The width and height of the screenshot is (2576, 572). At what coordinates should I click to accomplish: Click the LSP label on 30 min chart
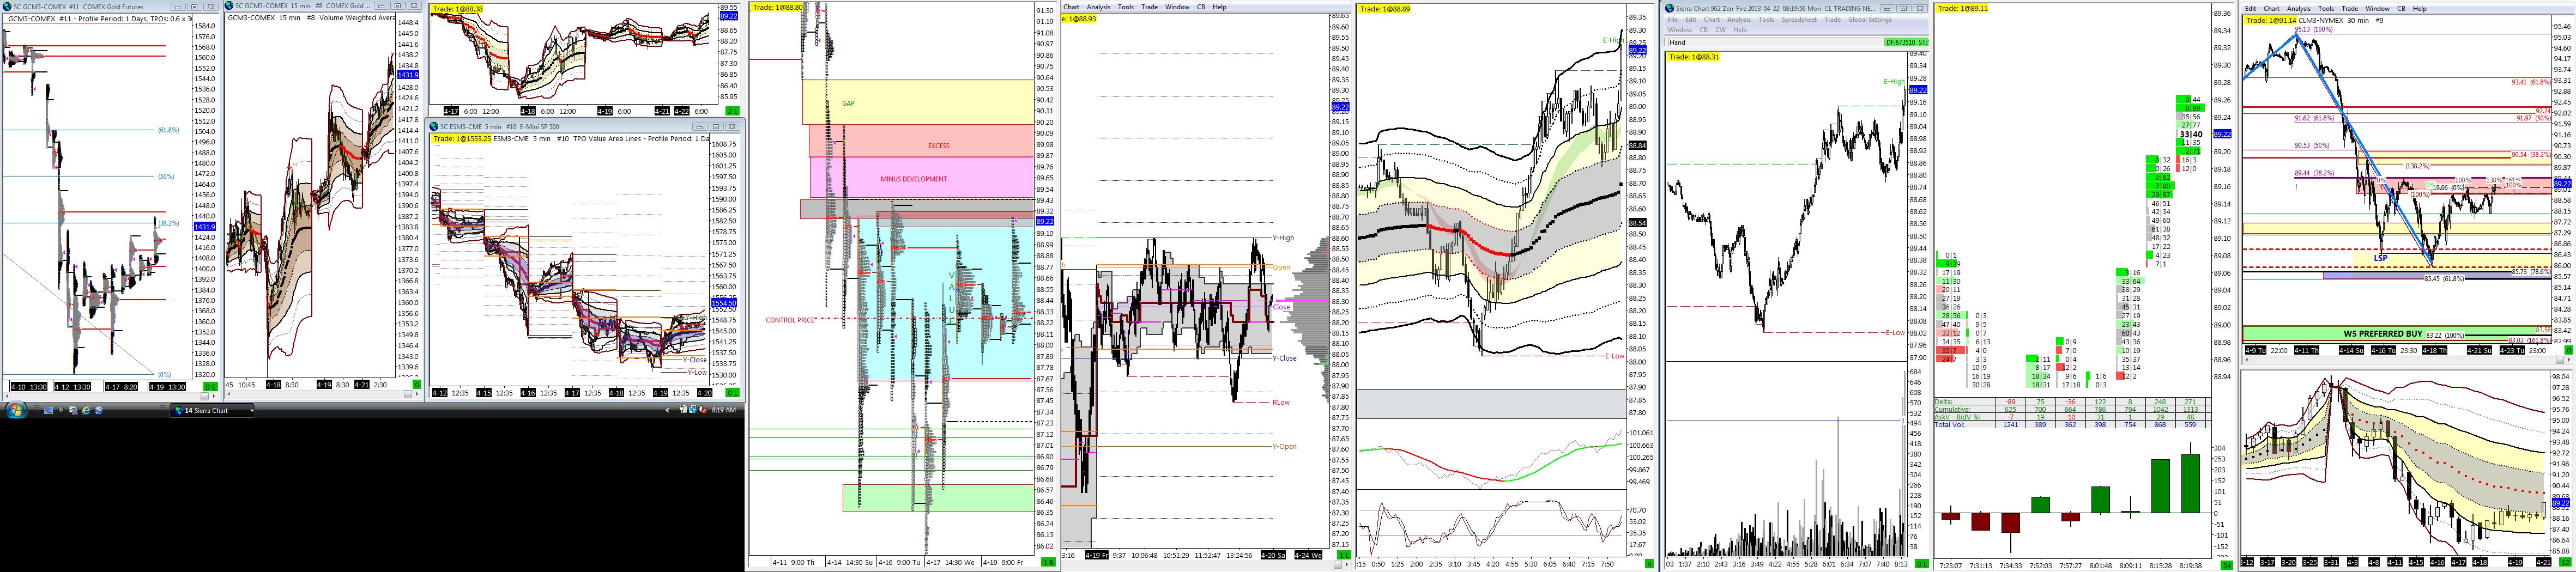[2381, 258]
